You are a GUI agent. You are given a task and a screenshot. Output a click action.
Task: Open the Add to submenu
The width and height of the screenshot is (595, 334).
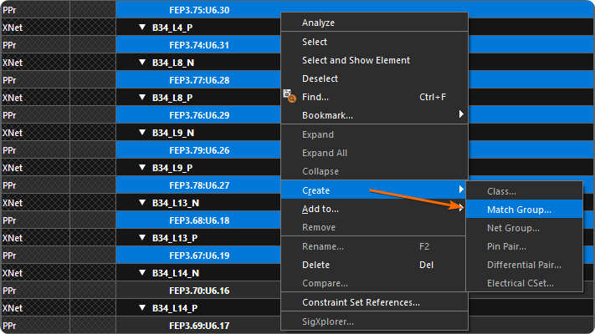[321, 209]
